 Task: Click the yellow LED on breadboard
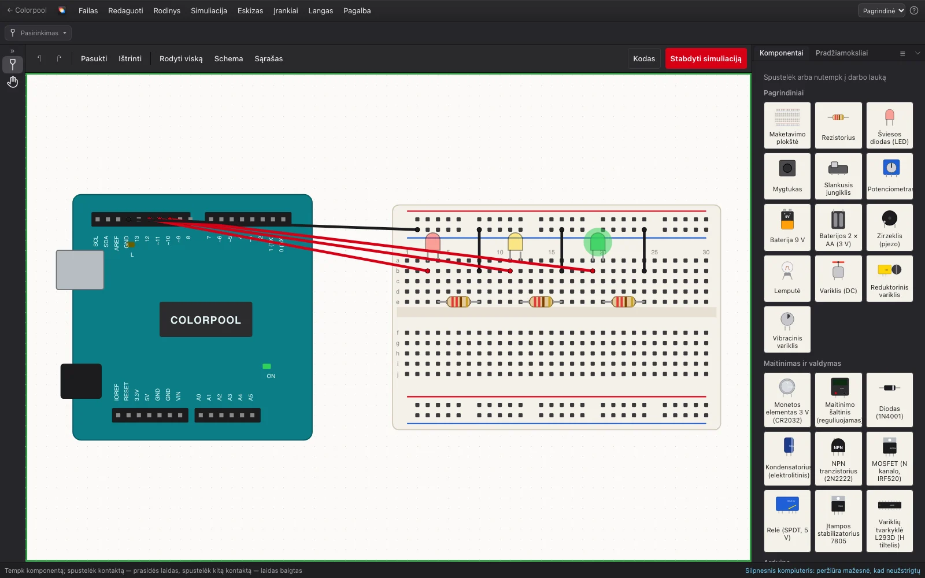tap(515, 242)
